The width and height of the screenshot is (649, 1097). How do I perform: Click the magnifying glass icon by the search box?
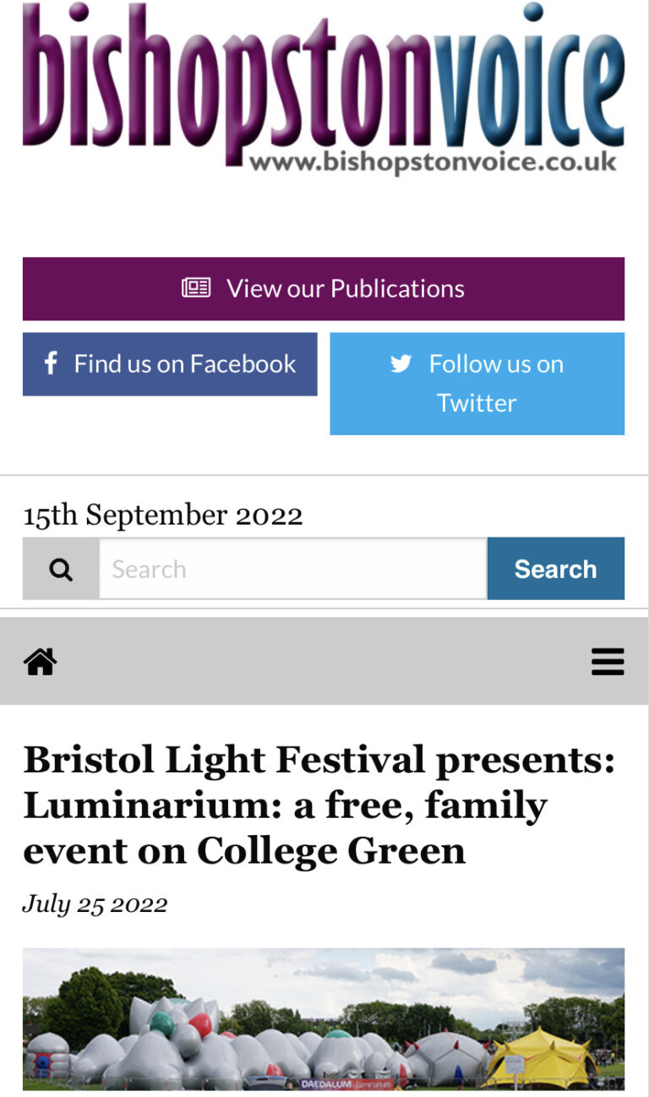pyautogui.click(x=61, y=570)
